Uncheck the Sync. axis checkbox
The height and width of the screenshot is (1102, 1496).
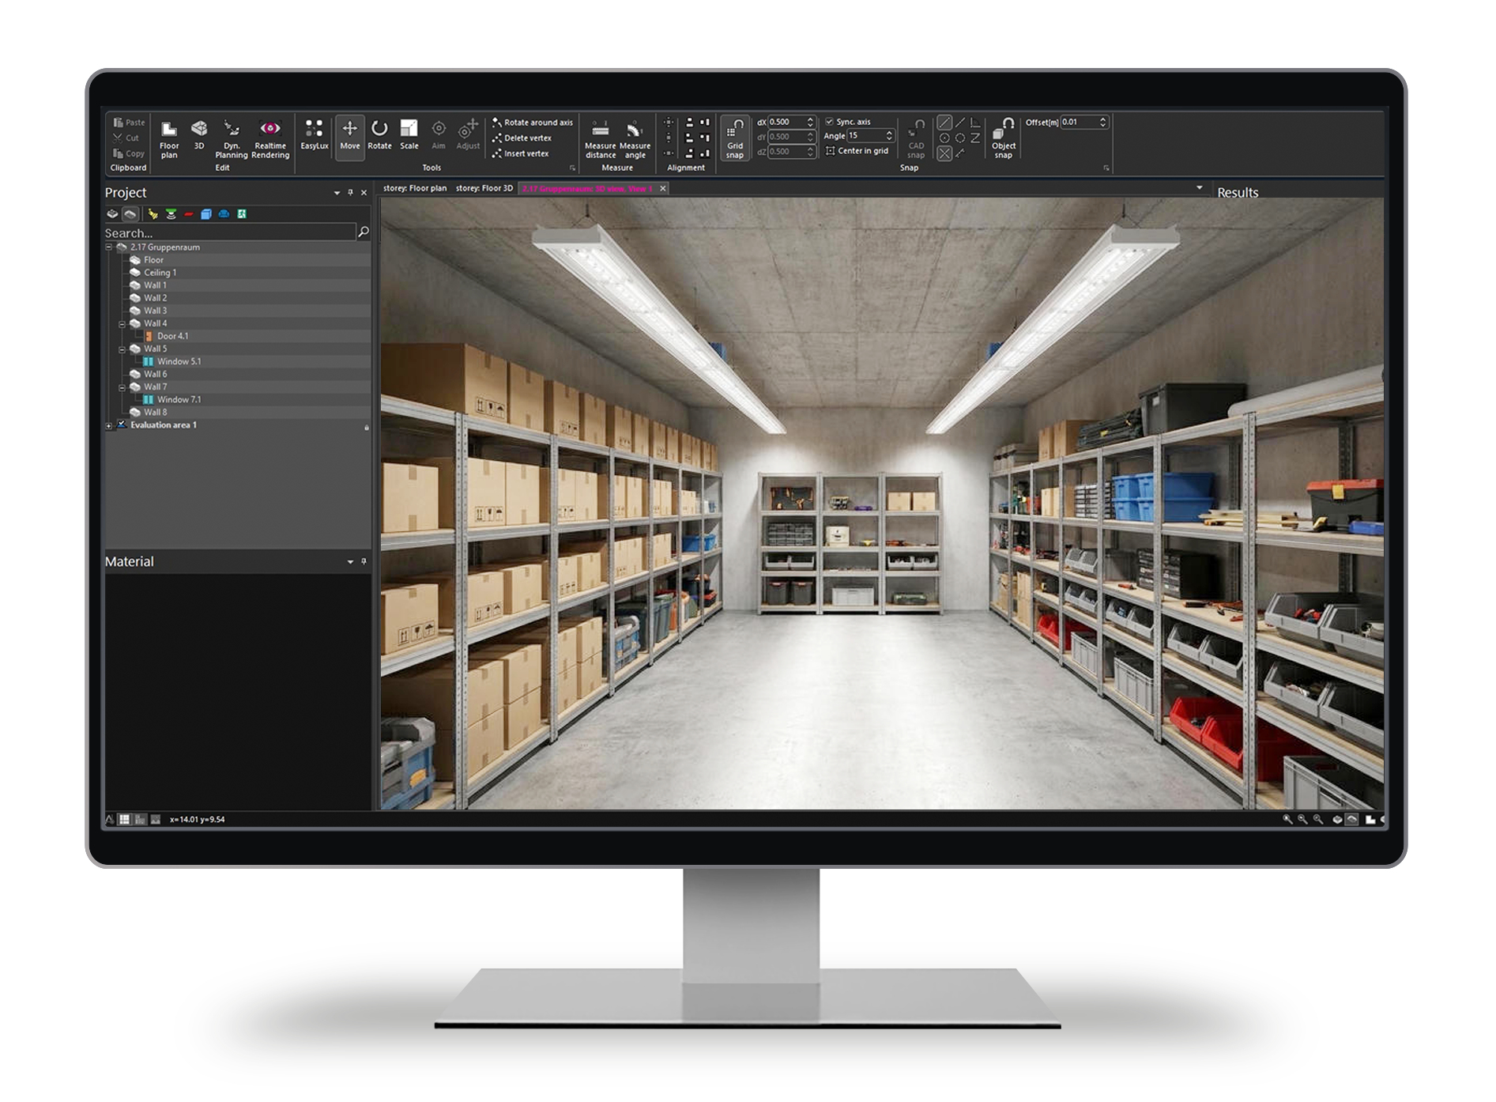(829, 122)
